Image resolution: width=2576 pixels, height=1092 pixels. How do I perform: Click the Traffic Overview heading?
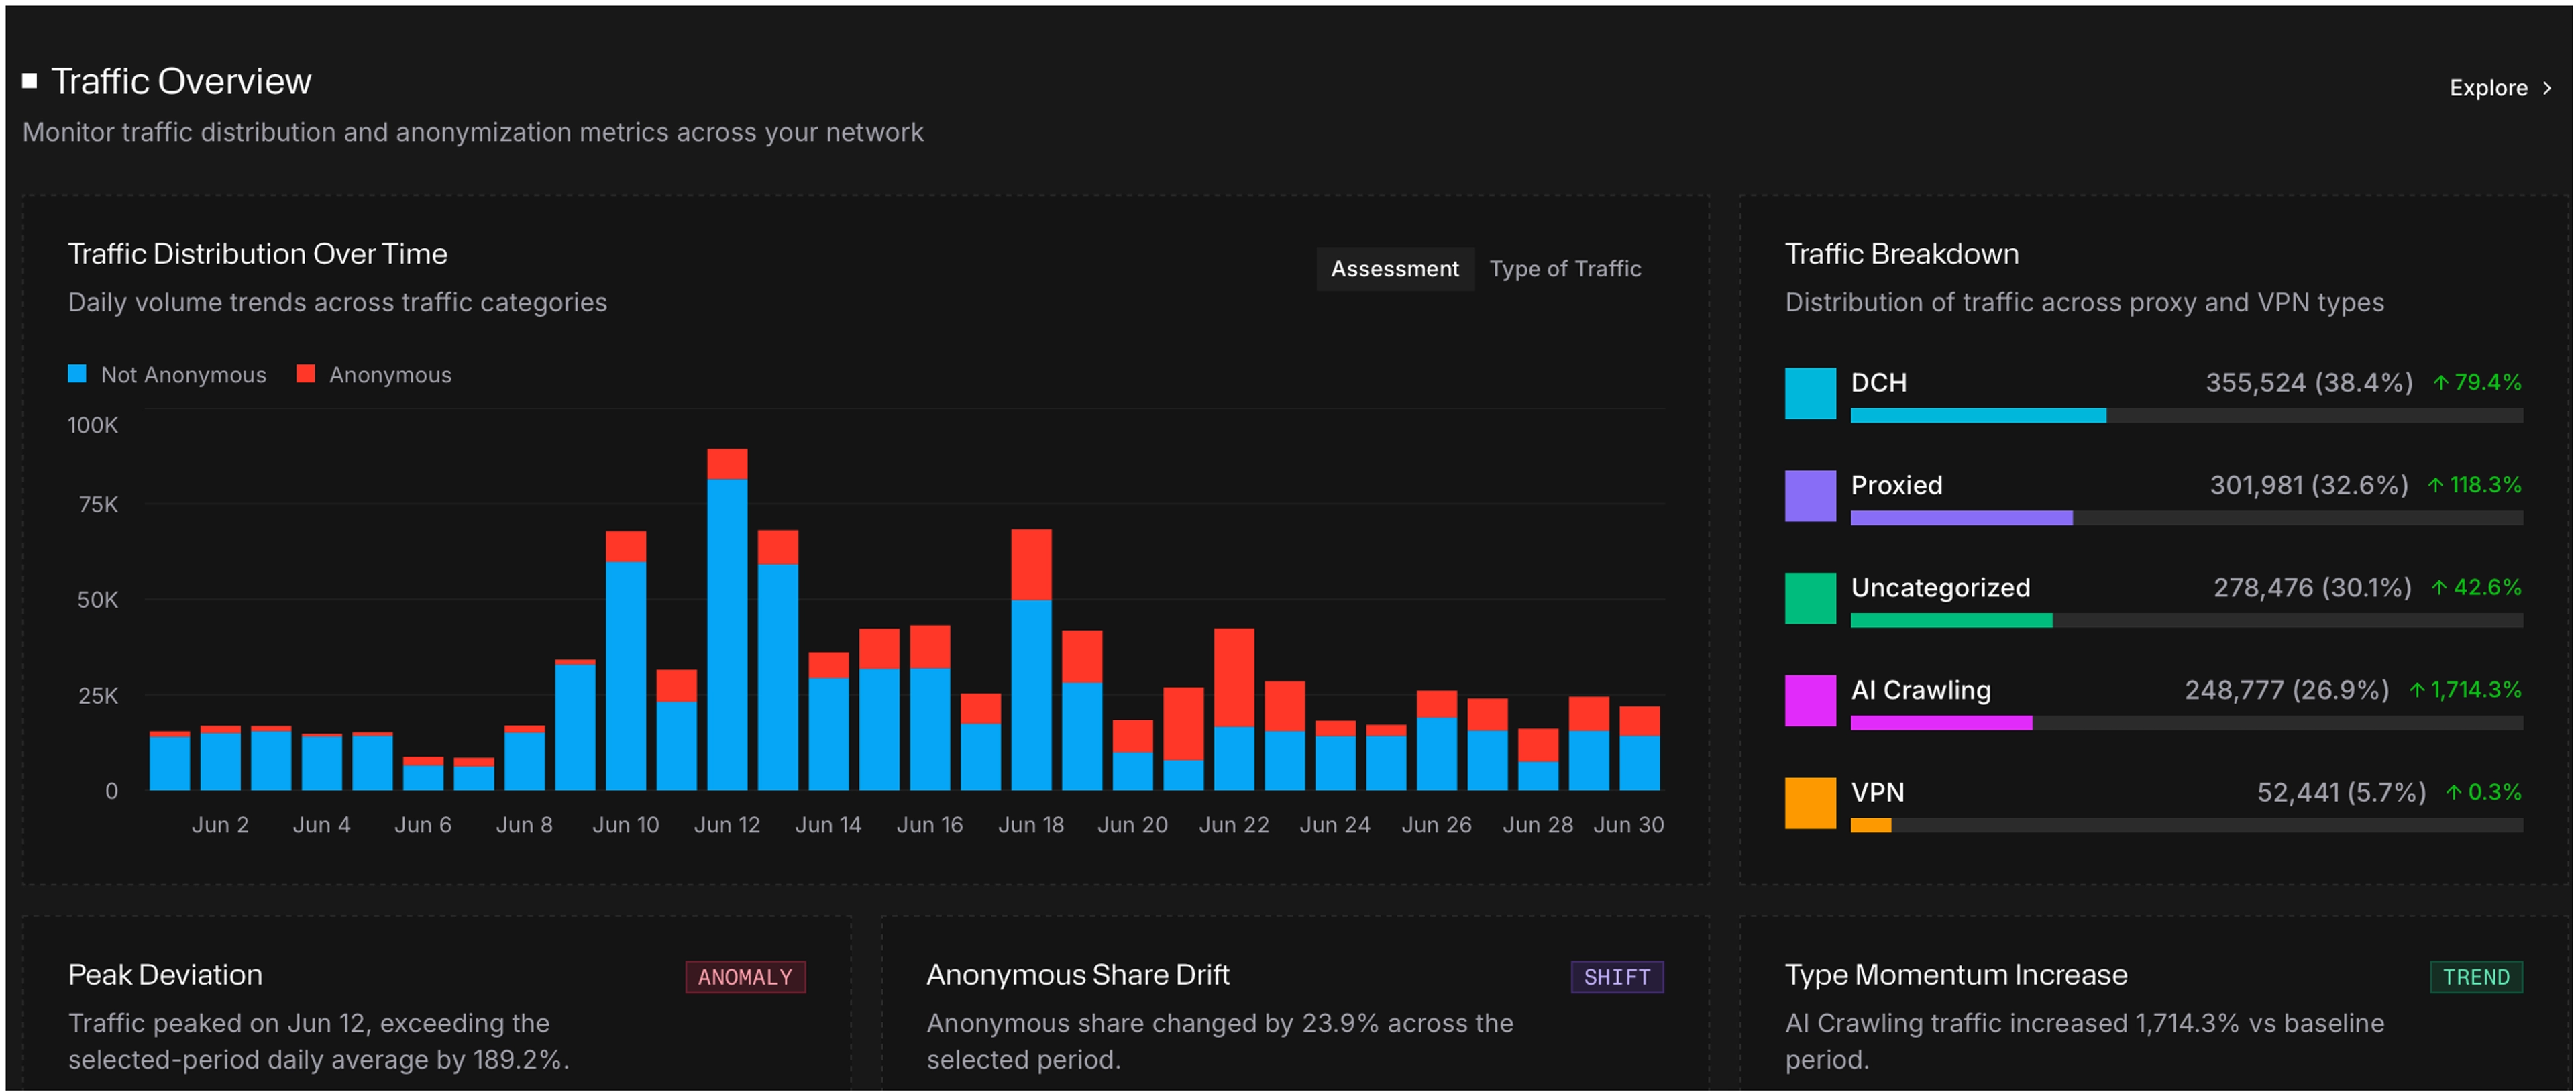click(x=181, y=82)
